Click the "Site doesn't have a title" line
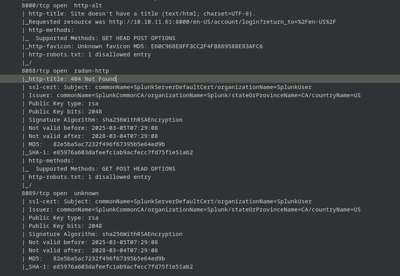 coord(142,14)
